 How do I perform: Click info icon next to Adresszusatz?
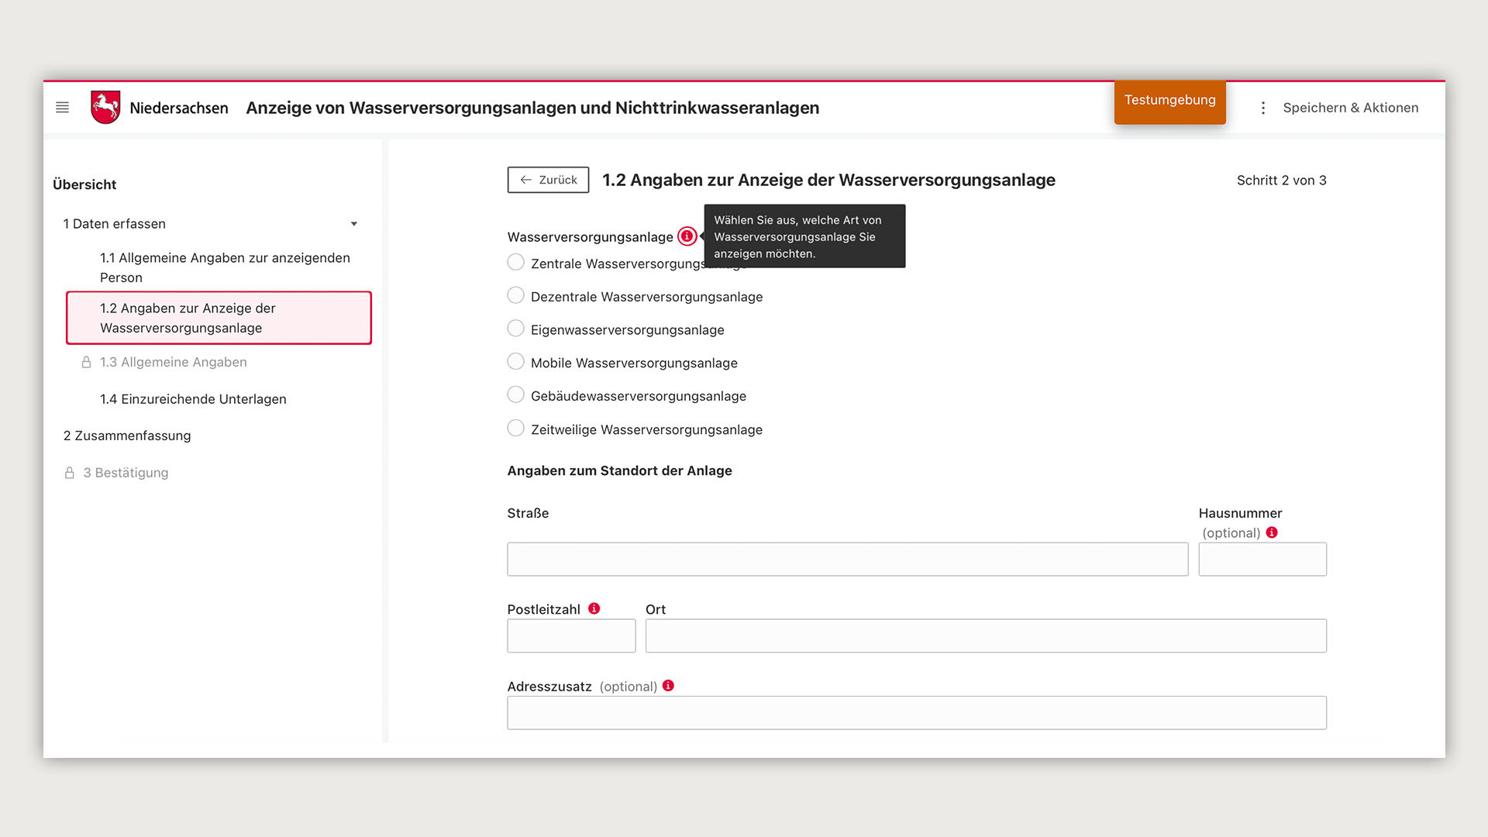tap(668, 686)
